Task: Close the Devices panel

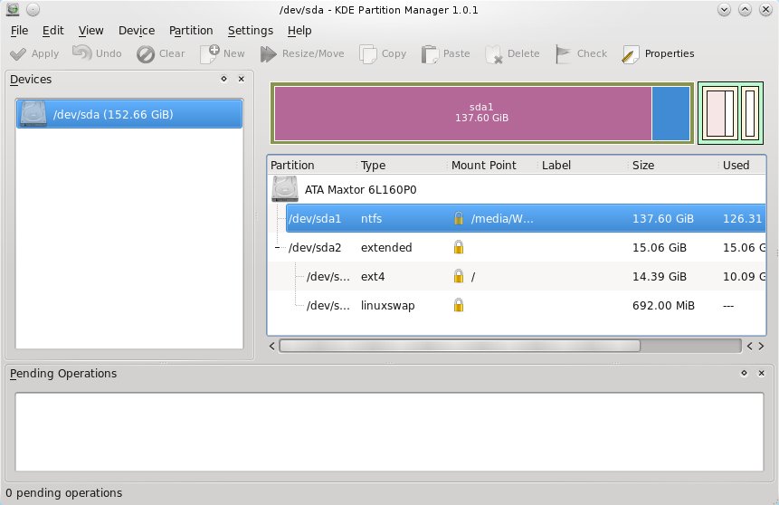Action: [x=241, y=79]
